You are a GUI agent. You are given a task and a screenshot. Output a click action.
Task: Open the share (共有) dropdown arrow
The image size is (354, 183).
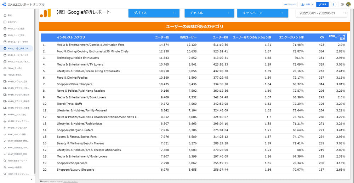coord(313,5)
